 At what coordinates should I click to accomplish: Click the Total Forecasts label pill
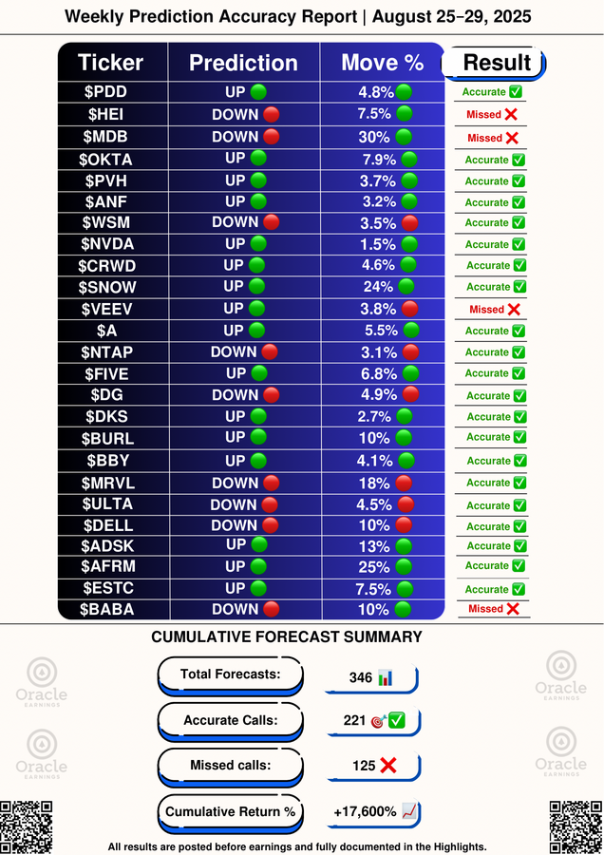tap(230, 674)
